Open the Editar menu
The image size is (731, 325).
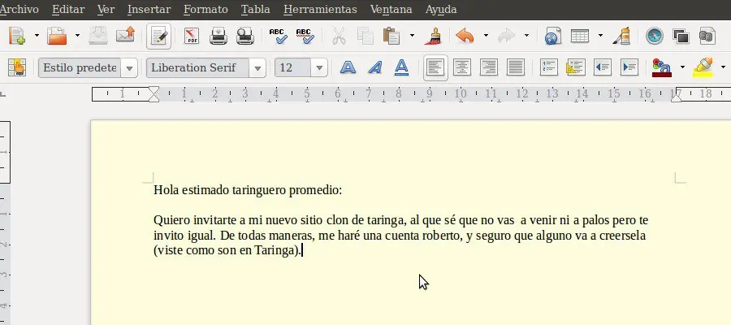(68, 9)
